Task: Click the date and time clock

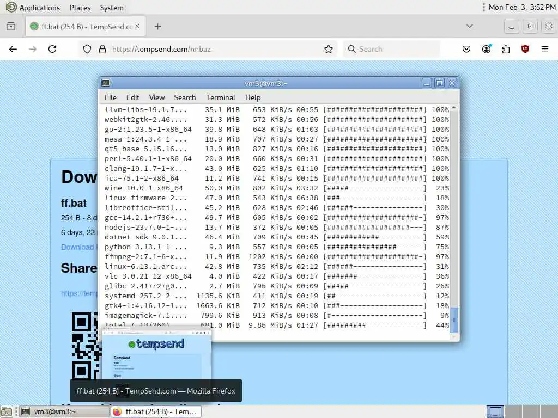Action: [x=521, y=7]
